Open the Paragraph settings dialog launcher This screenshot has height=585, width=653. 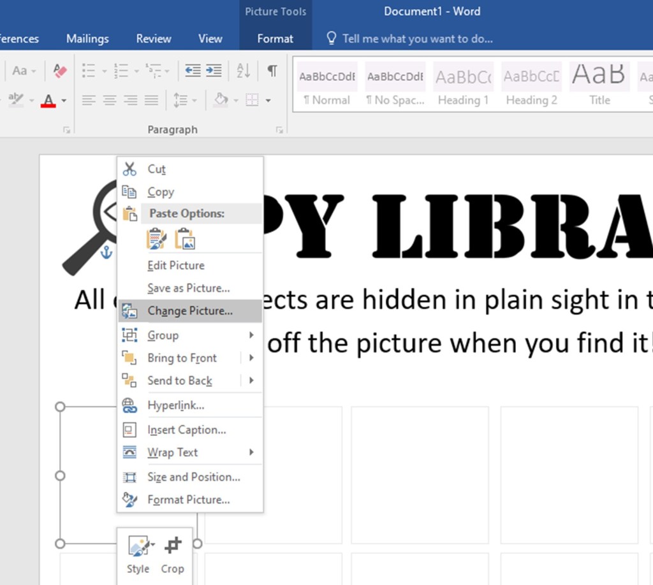[279, 130]
